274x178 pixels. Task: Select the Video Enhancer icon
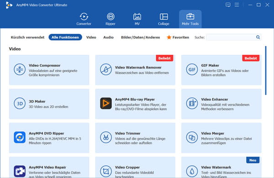click(x=192, y=103)
